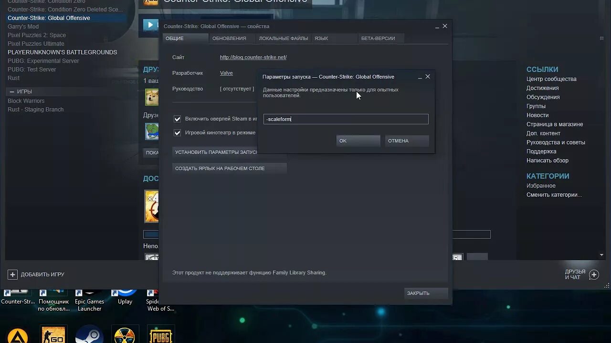Click the blue Play button in library
The width and height of the screenshot is (611, 343).
(151, 25)
